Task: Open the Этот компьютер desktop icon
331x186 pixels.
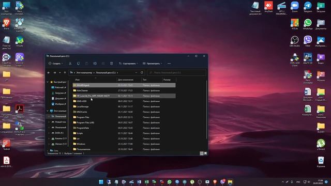Action: click(6, 8)
